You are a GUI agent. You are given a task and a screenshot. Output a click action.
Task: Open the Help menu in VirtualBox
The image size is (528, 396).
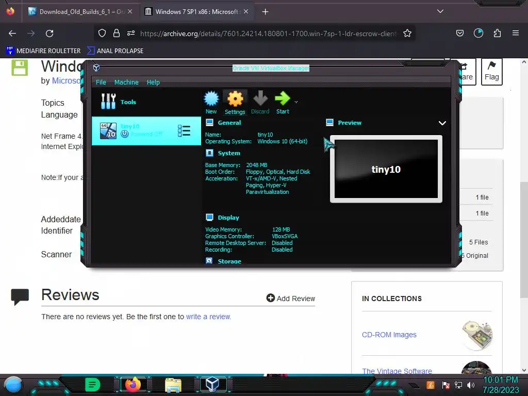click(153, 82)
